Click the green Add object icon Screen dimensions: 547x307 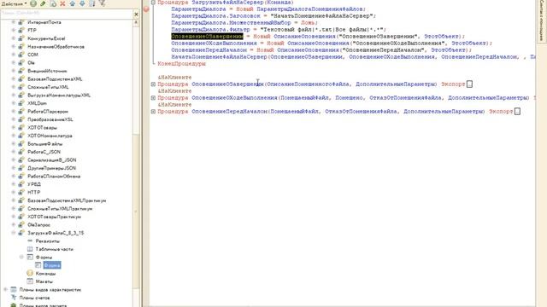[x=33, y=3]
